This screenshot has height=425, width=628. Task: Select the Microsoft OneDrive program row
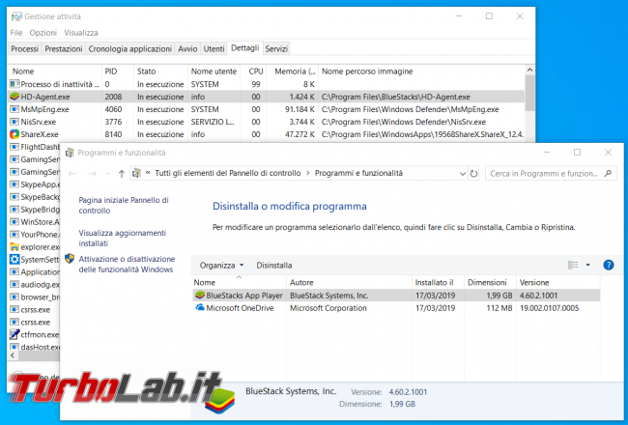click(396, 308)
